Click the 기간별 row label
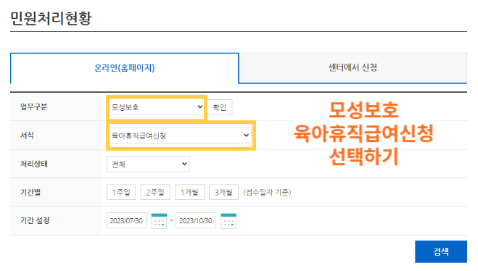The image size is (478, 271). pyautogui.click(x=30, y=192)
